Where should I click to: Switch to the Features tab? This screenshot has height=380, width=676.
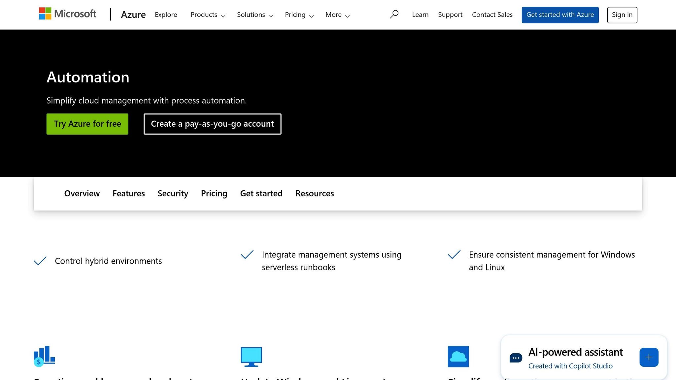click(129, 193)
